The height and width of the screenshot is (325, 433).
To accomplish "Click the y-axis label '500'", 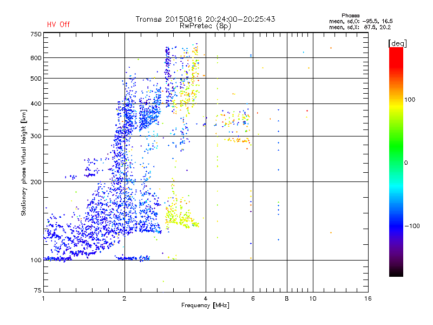I will coord(36,79).
